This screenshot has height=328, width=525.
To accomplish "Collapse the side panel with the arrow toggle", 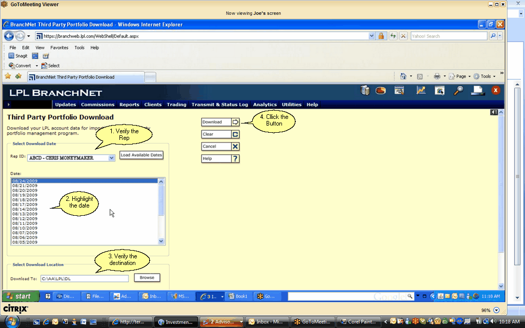I will [493, 112].
